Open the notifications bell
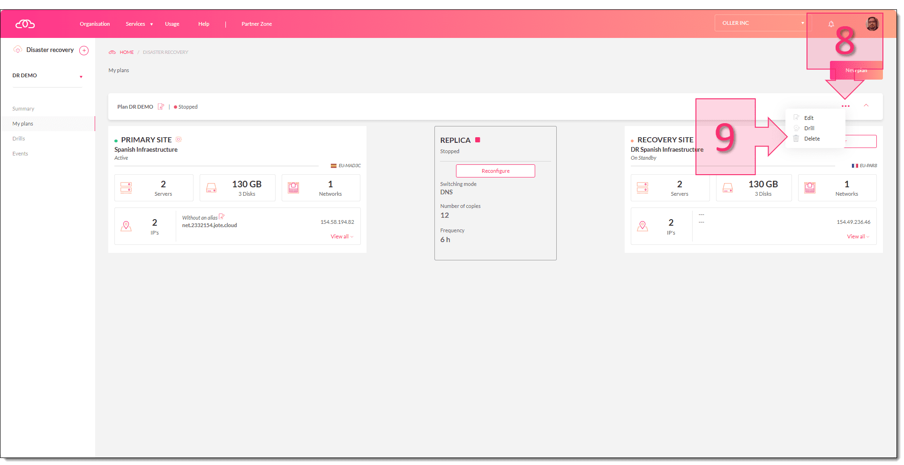Viewport: 904px width, 465px height. pos(831,24)
